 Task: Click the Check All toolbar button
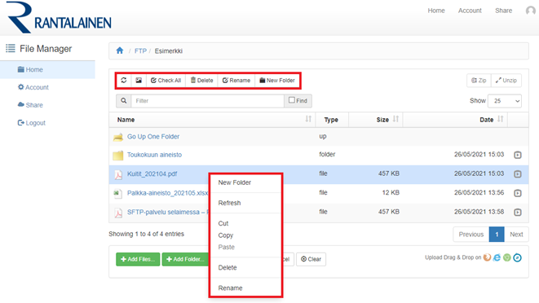coord(166,81)
